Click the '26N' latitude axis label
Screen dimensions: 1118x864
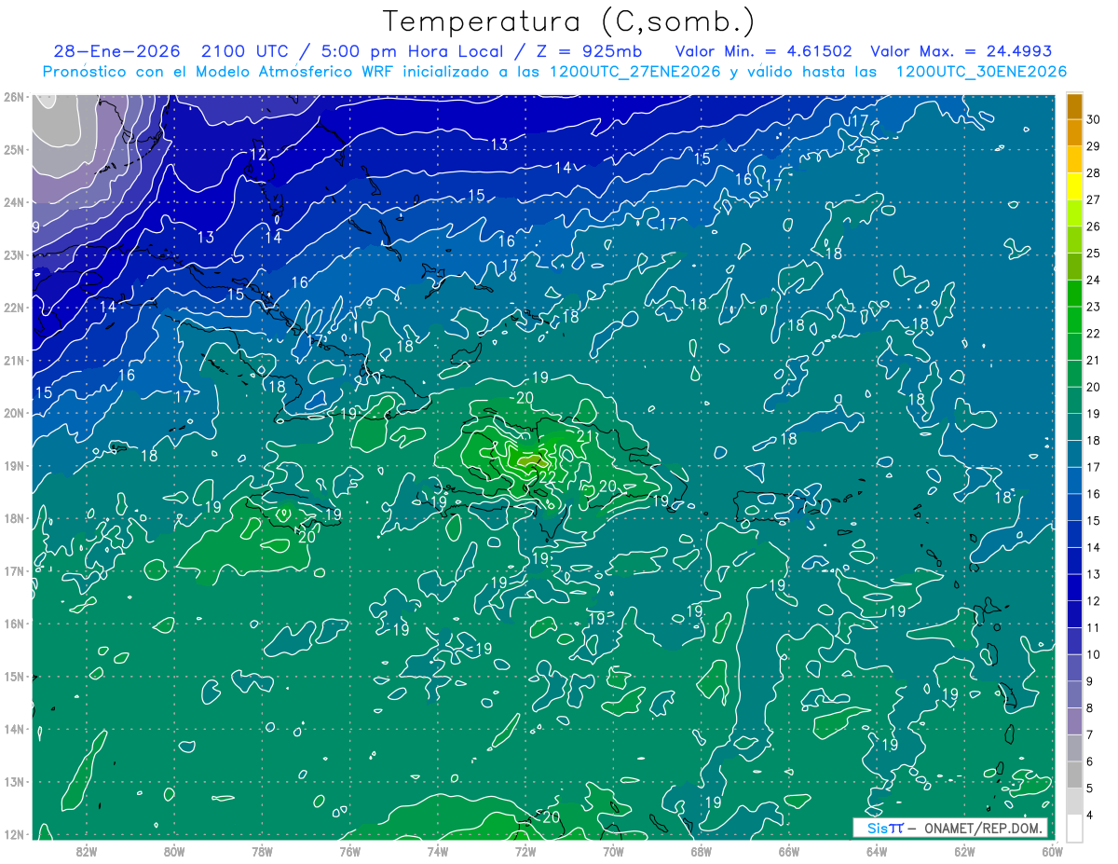coord(13,97)
